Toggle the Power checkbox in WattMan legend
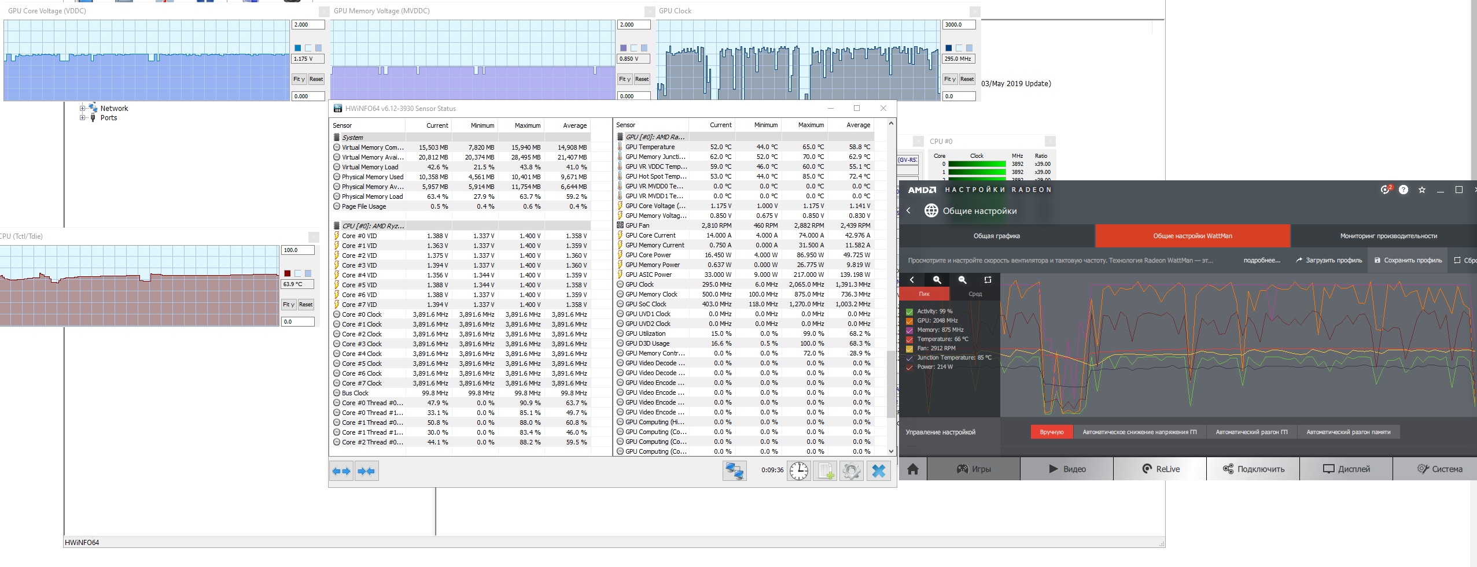Screen dimensions: 1477x567 (909, 367)
